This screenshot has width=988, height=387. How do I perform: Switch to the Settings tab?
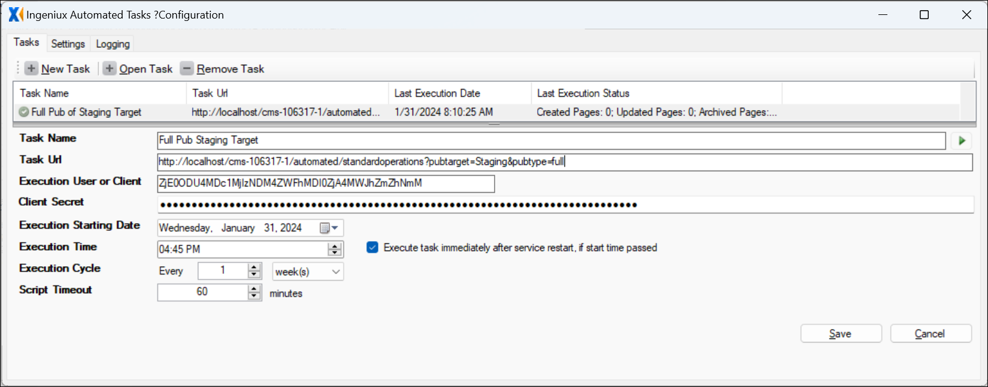click(x=68, y=44)
